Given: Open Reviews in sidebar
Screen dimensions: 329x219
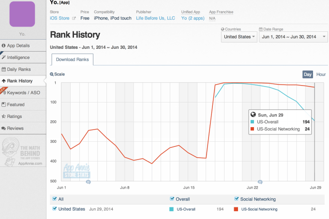Looking at the screenshot, I should coord(23,128).
